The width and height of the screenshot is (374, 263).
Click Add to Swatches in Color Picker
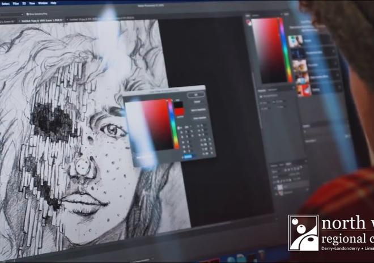(198, 110)
